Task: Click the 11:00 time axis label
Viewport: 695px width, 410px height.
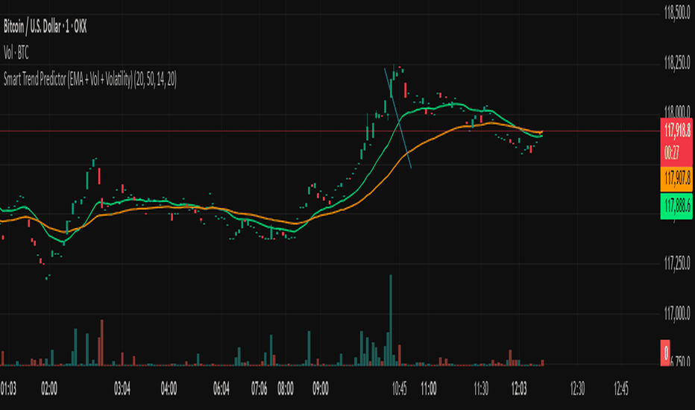Action: coord(429,389)
